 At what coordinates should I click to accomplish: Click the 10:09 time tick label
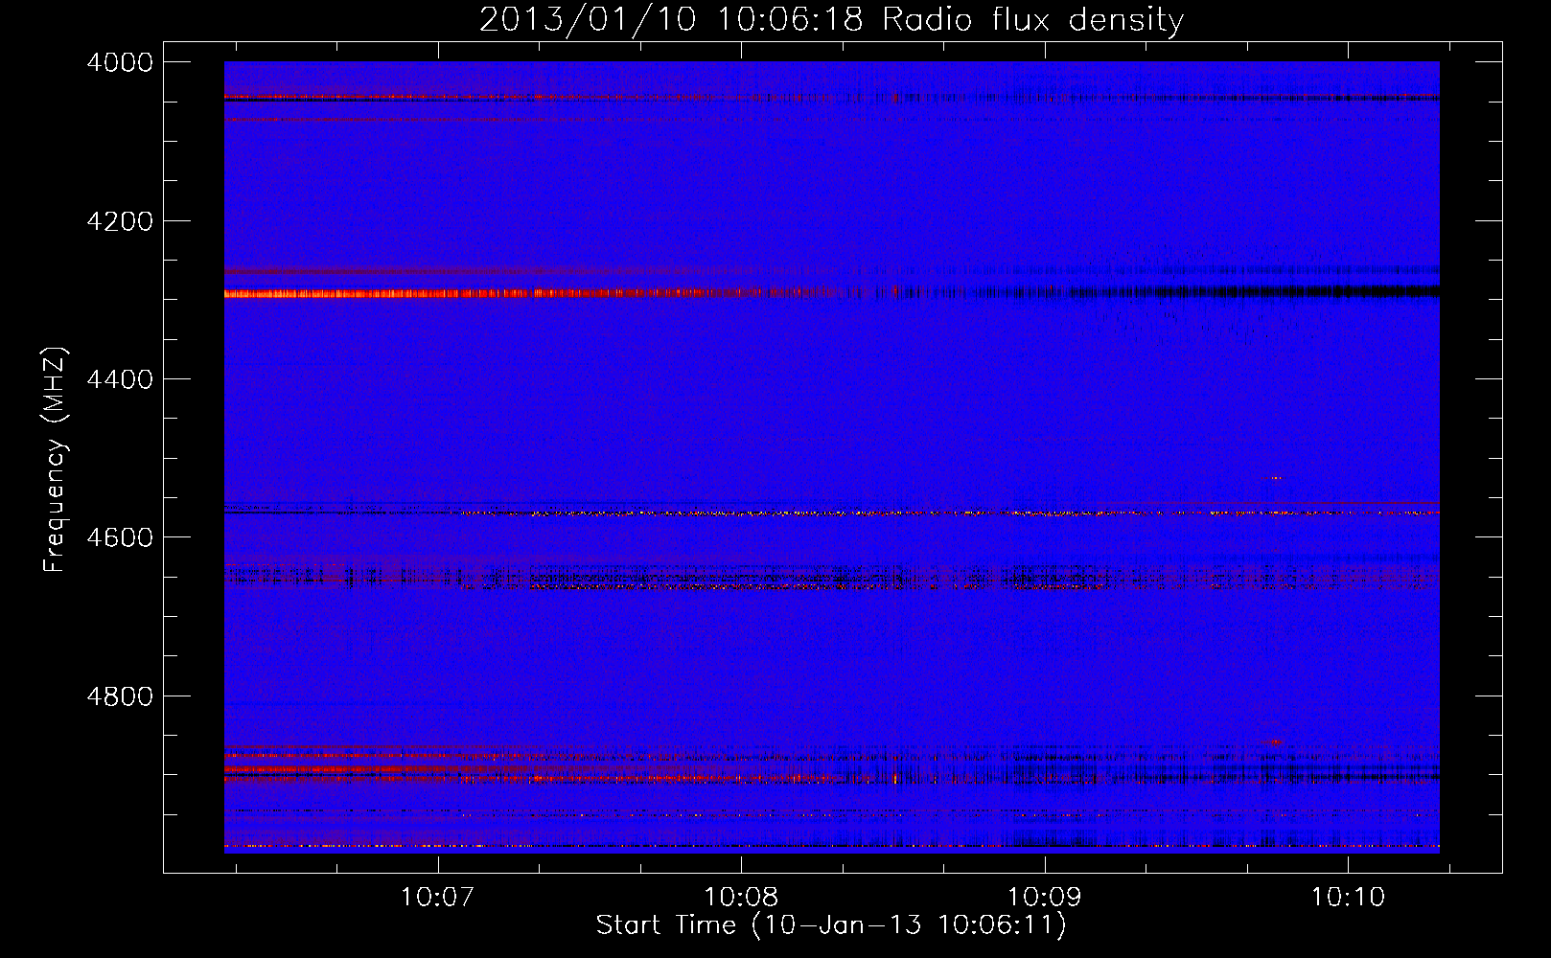click(1044, 898)
